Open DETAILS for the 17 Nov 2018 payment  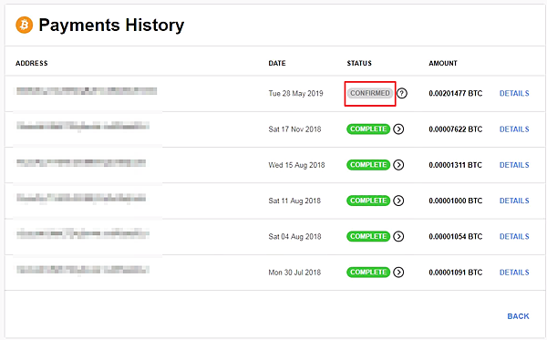(x=514, y=129)
